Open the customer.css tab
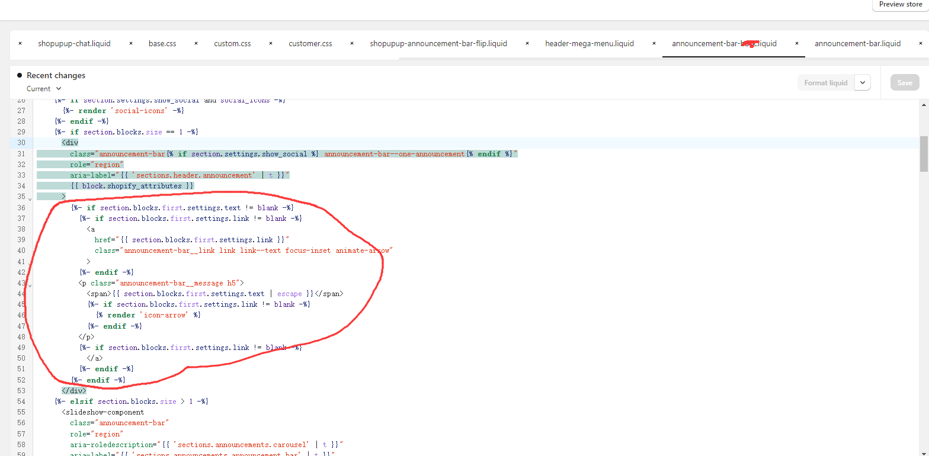929x456 pixels. (310, 43)
